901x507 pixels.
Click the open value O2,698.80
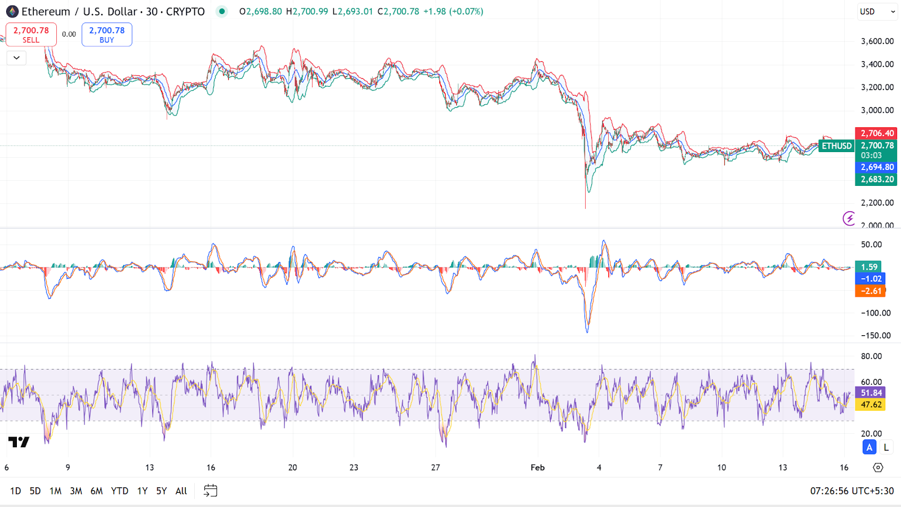(x=261, y=11)
